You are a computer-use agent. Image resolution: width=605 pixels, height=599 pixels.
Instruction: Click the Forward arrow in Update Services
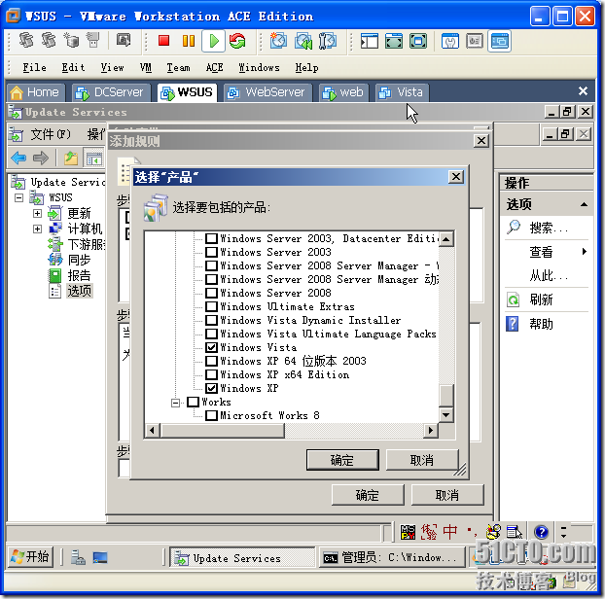click(x=41, y=159)
